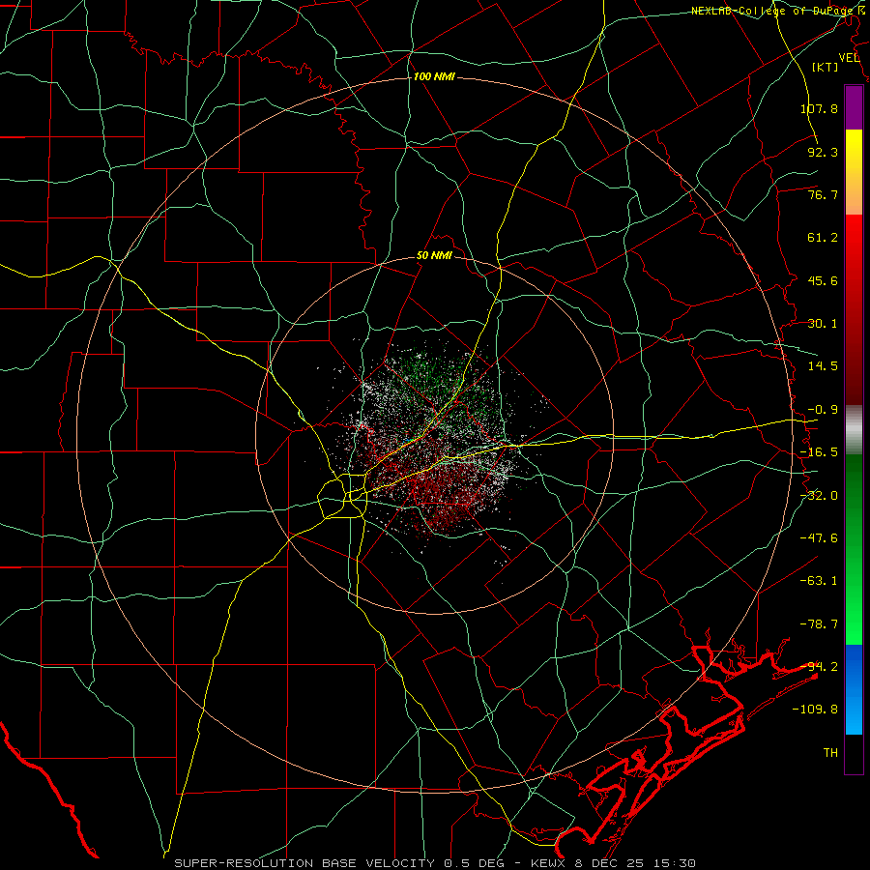The width and height of the screenshot is (870, 870).
Task: Click the -78.7 velocity scale label
Action: point(820,624)
